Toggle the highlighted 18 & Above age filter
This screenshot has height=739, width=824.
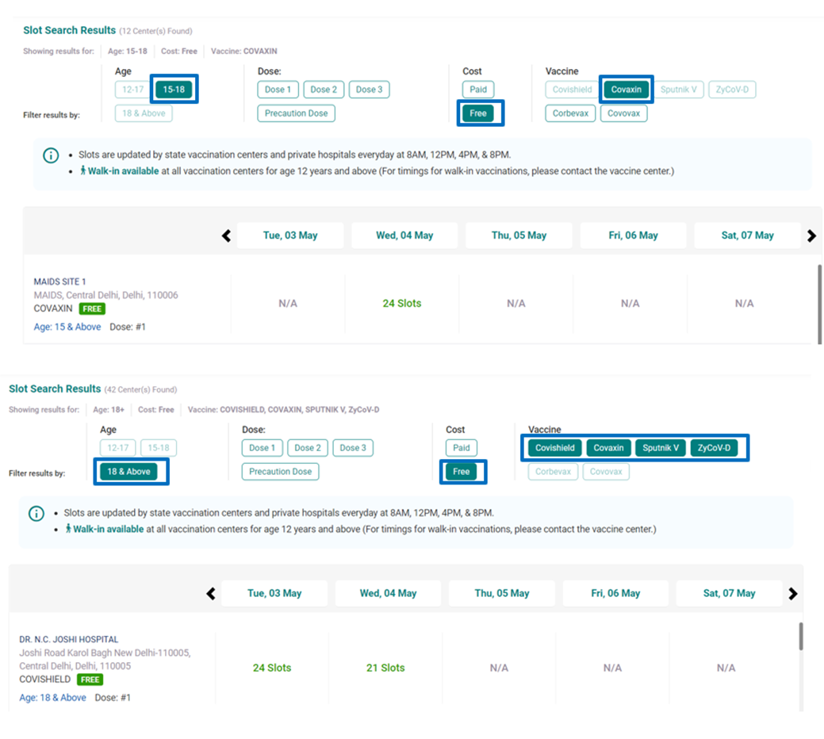click(128, 472)
